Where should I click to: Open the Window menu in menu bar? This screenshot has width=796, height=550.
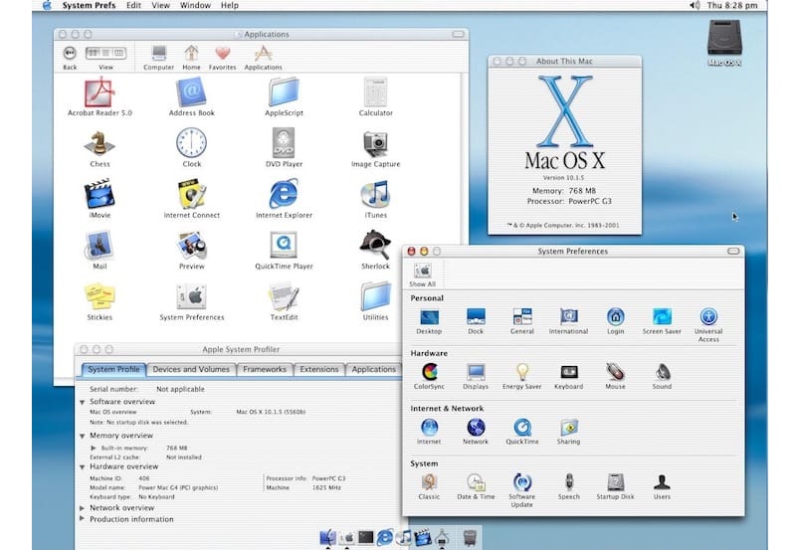[x=194, y=6]
